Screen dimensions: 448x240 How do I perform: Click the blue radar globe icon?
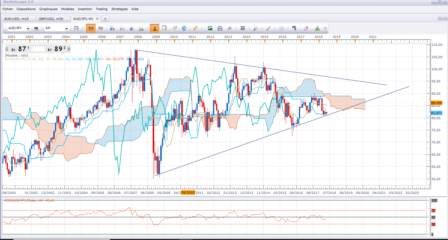184,28
